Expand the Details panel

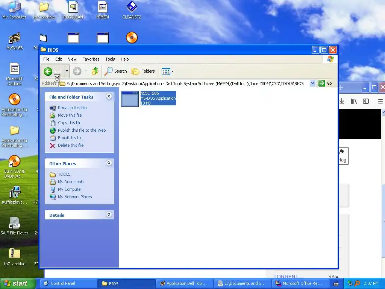[x=109, y=214]
